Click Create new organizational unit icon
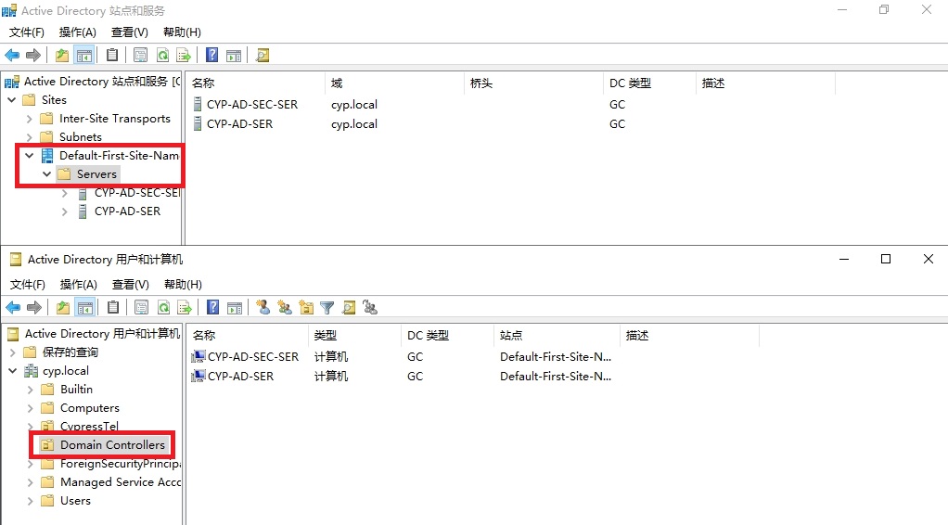Viewport: 948px width, 525px height. pos(306,308)
